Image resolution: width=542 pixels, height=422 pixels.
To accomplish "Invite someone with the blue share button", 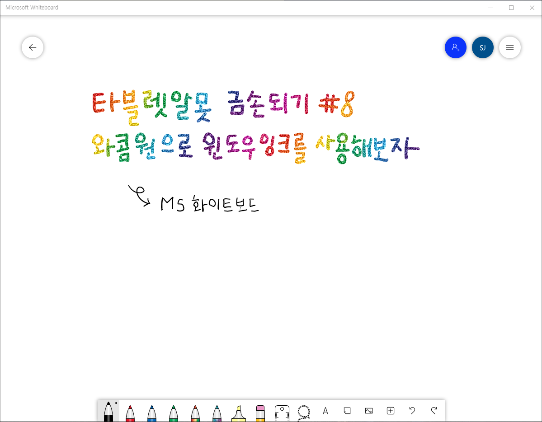I will tap(456, 47).
